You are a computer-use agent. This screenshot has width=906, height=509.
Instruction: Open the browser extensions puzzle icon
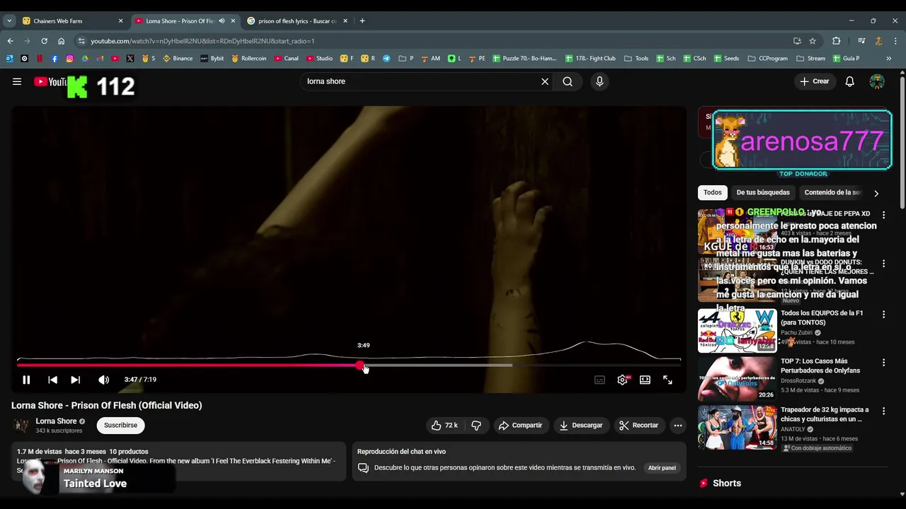click(x=837, y=41)
